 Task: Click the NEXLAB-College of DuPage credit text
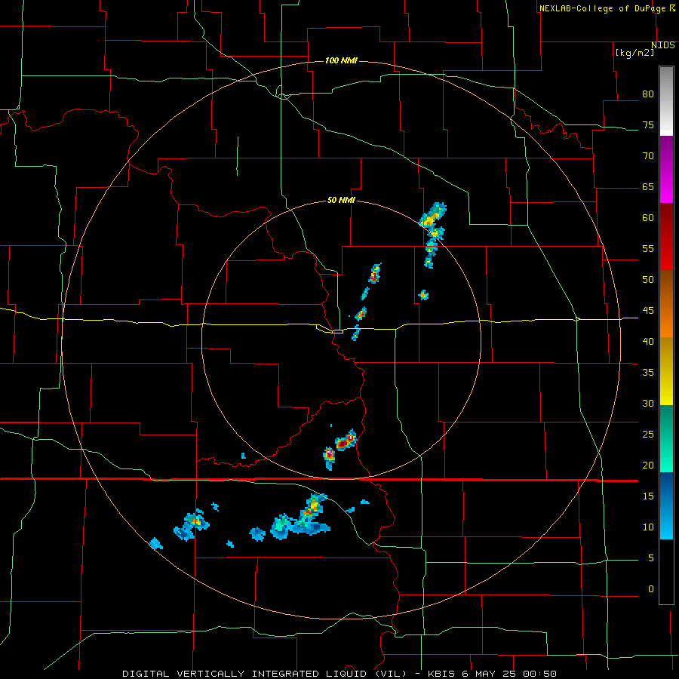coord(602,8)
